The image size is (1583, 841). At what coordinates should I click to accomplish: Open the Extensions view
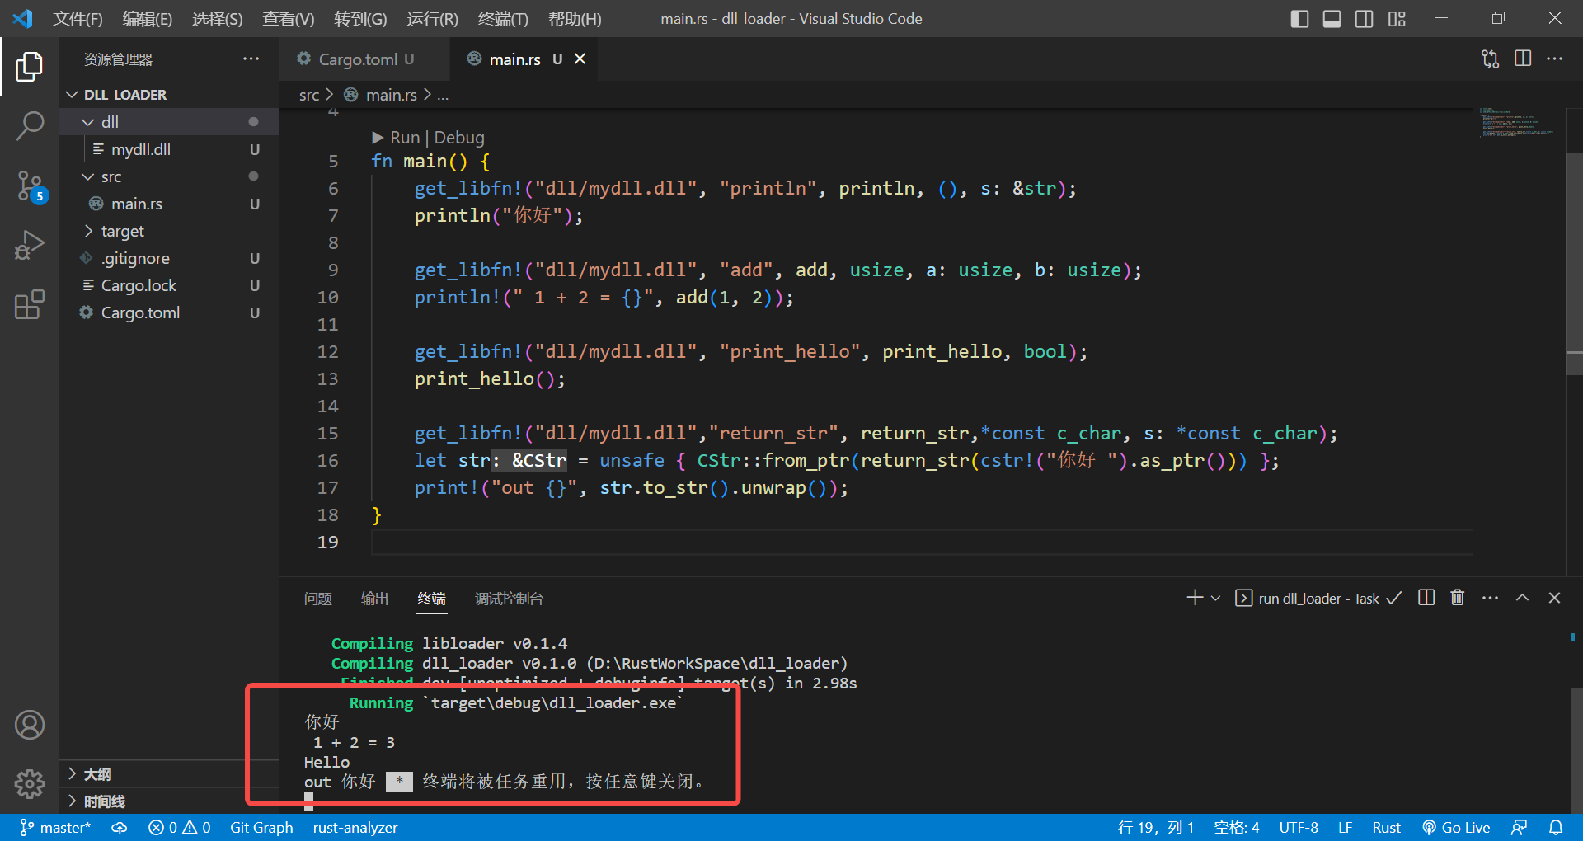pyautogui.click(x=30, y=305)
